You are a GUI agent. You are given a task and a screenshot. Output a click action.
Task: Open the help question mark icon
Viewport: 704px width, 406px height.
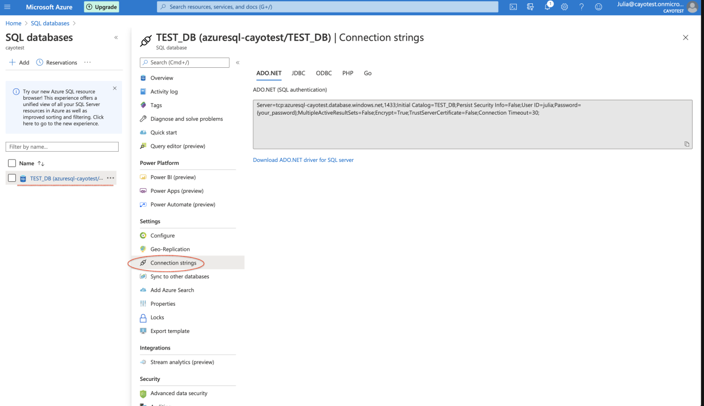coord(581,7)
